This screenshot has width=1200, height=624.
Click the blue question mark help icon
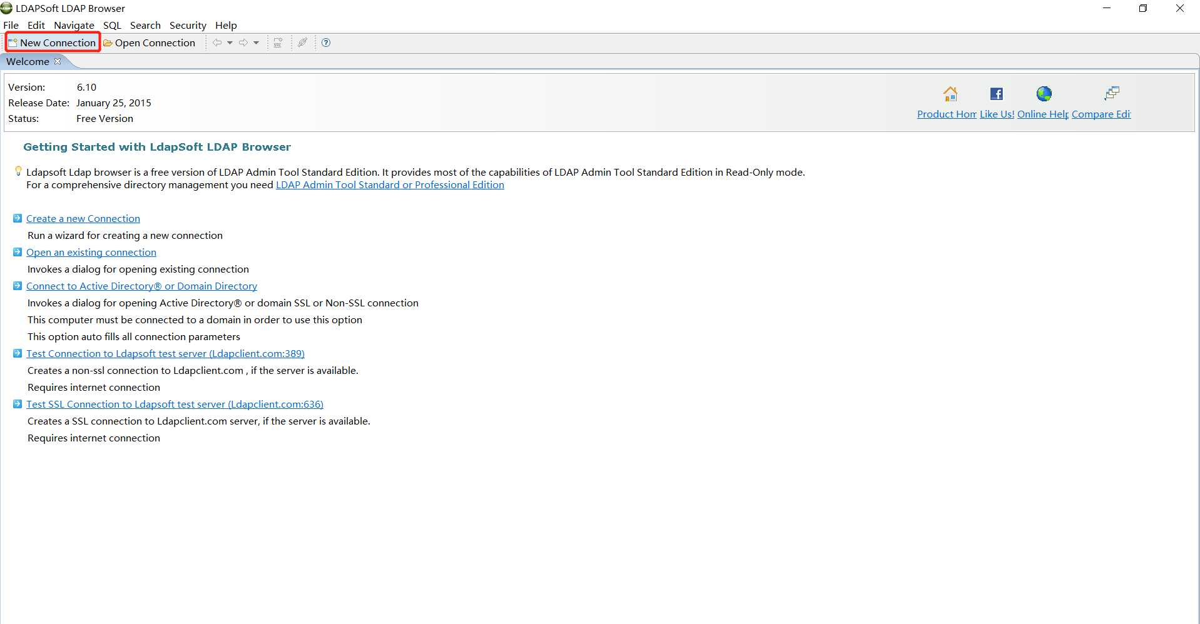[326, 43]
